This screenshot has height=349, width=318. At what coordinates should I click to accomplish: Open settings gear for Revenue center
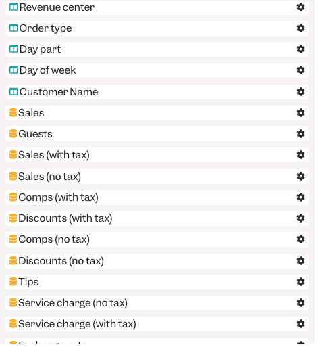tap(300, 7)
